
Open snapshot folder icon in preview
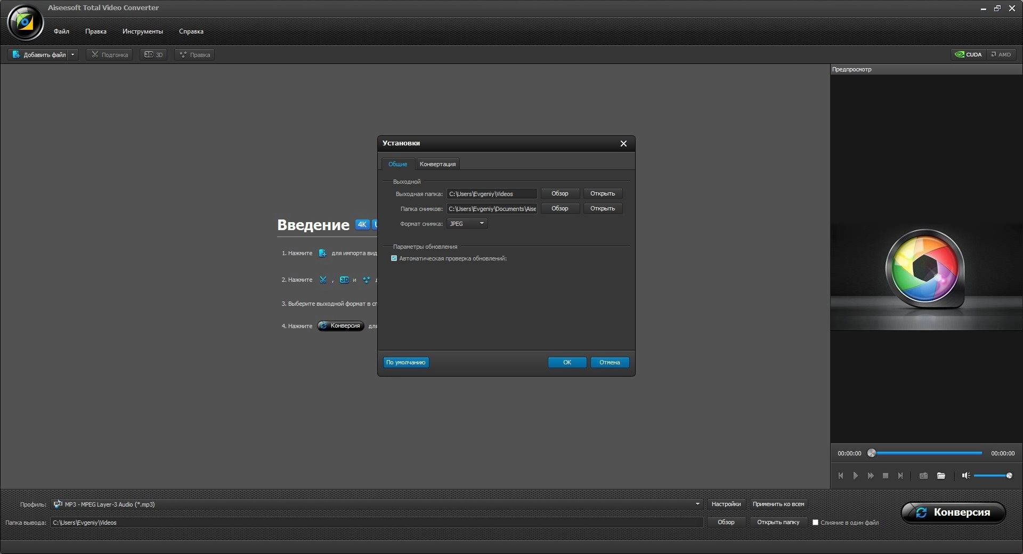[941, 476]
